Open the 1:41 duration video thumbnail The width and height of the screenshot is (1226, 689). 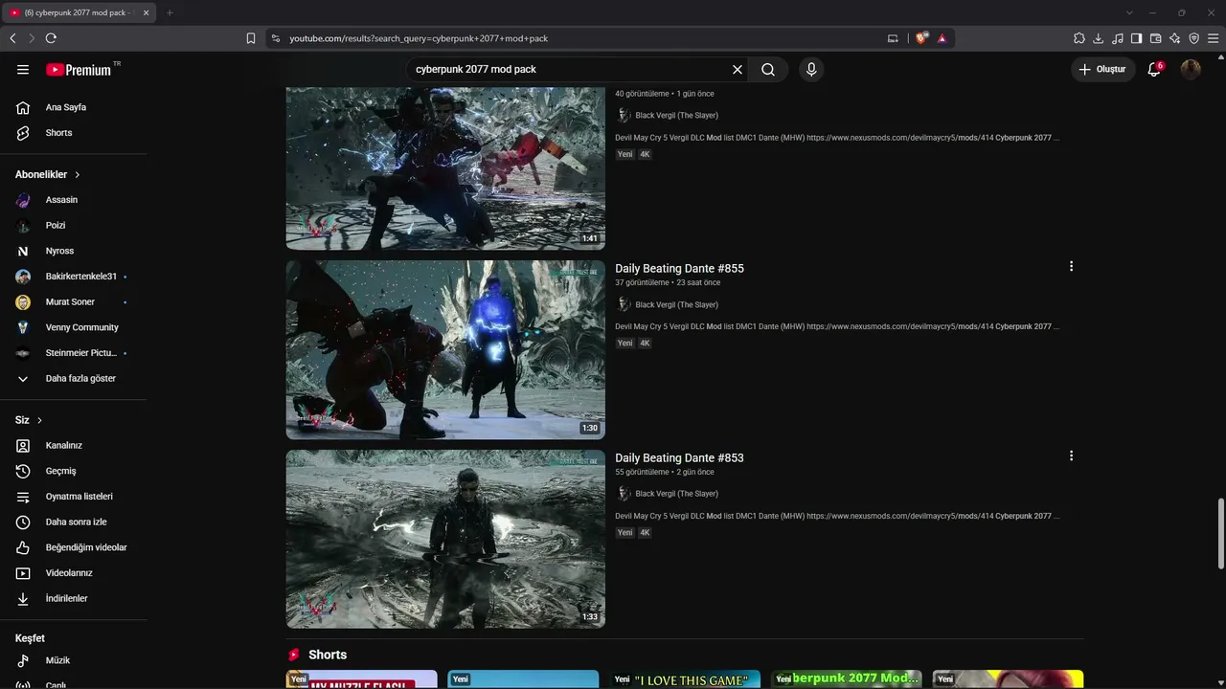[445, 168]
